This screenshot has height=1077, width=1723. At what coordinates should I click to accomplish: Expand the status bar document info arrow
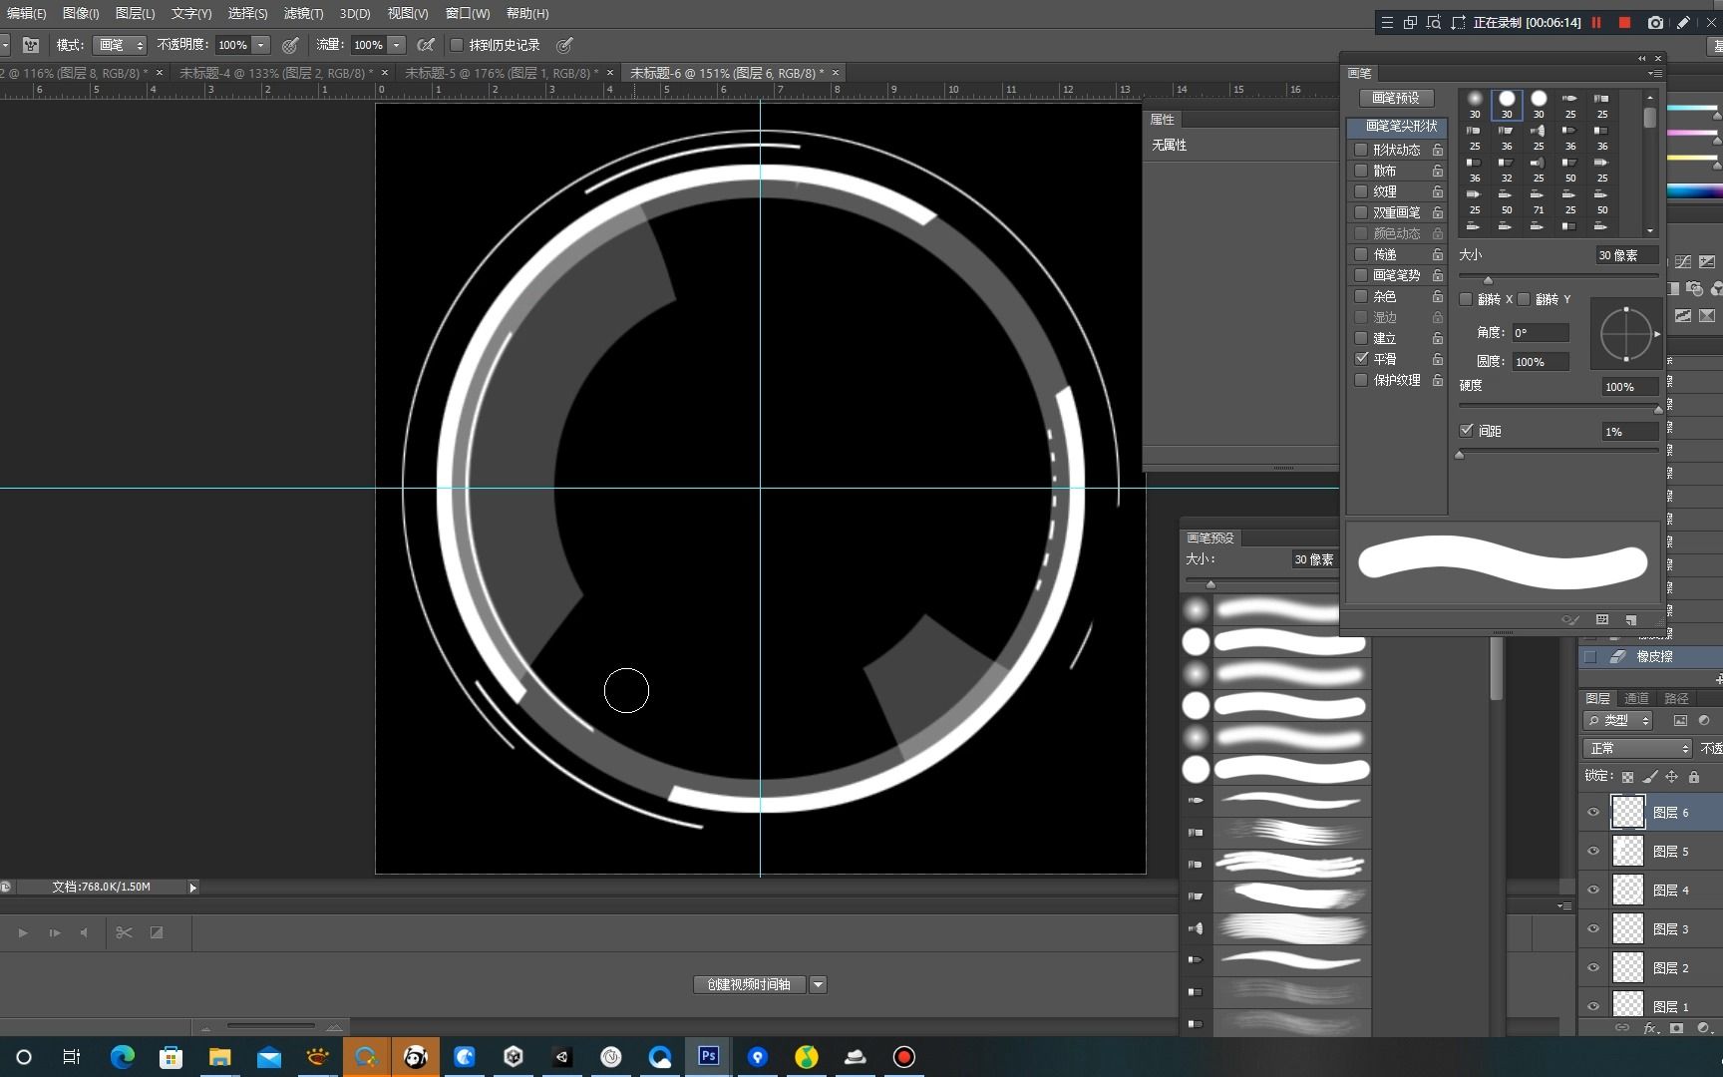click(192, 887)
